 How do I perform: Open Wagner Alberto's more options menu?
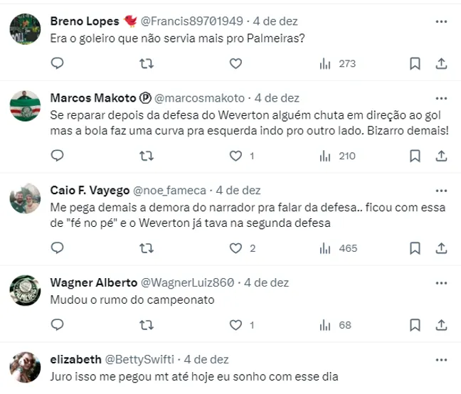coord(441,282)
